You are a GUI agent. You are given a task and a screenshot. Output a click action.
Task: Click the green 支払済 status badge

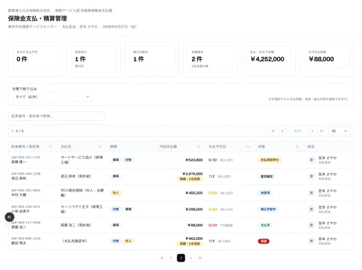(x=265, y=225)
